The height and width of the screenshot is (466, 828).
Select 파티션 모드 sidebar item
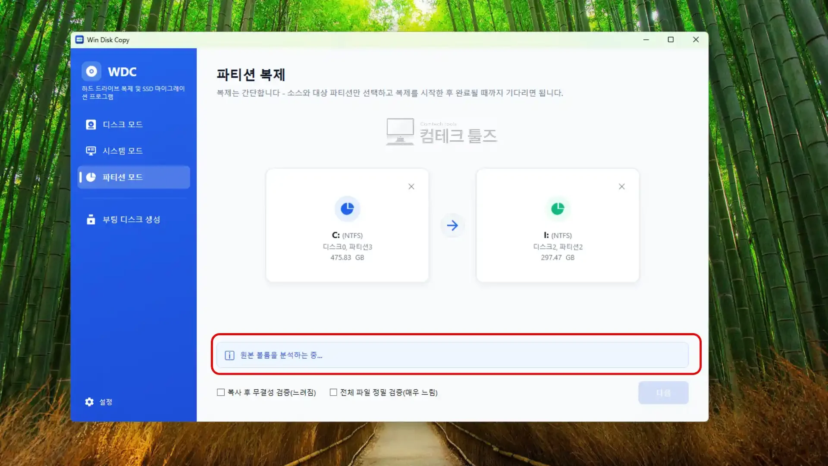(133, 177)
